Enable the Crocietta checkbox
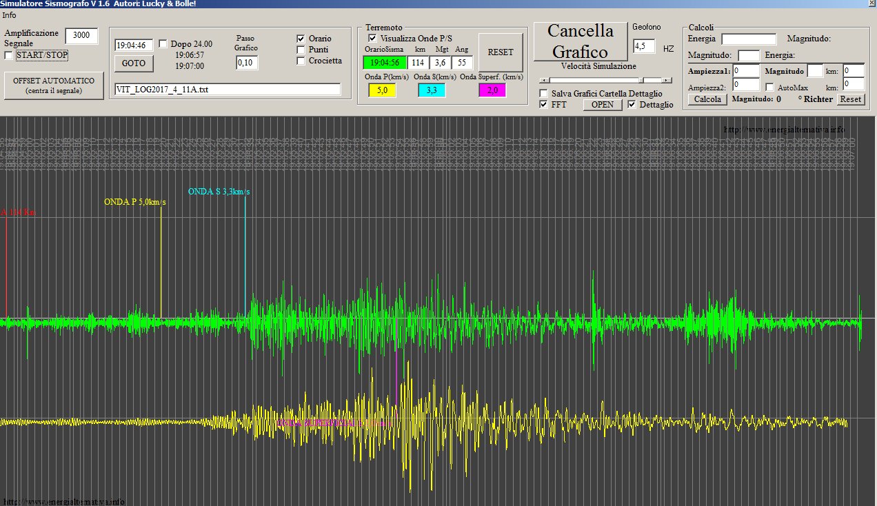This screenshot has height=506, width=877. tap(301, 61)
